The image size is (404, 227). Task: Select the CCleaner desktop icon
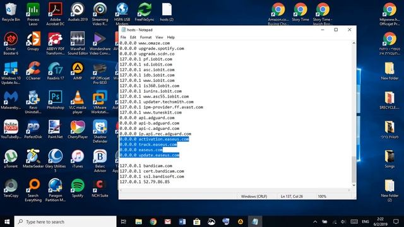(x=33, y=71)
